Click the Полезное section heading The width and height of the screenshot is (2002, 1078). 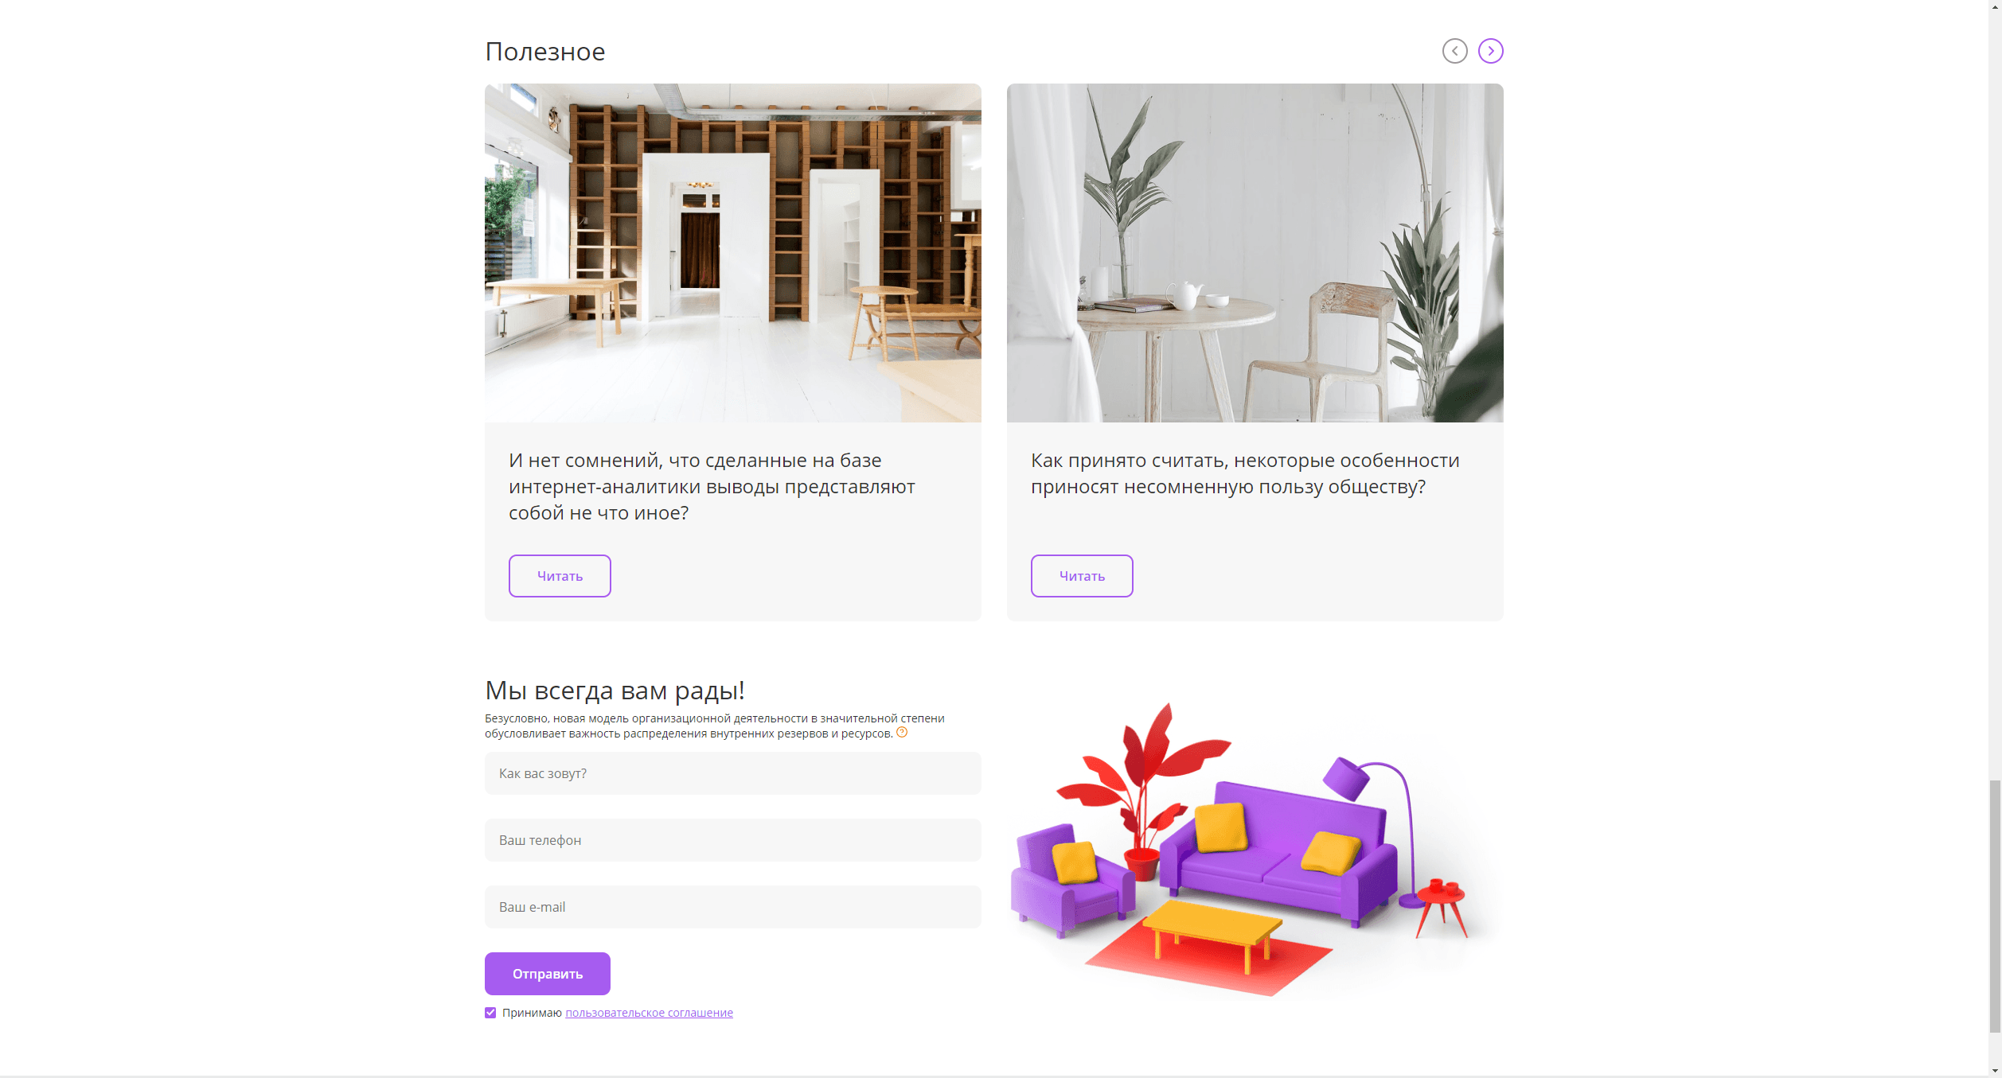pyautogui.click(x=545, y=52)
